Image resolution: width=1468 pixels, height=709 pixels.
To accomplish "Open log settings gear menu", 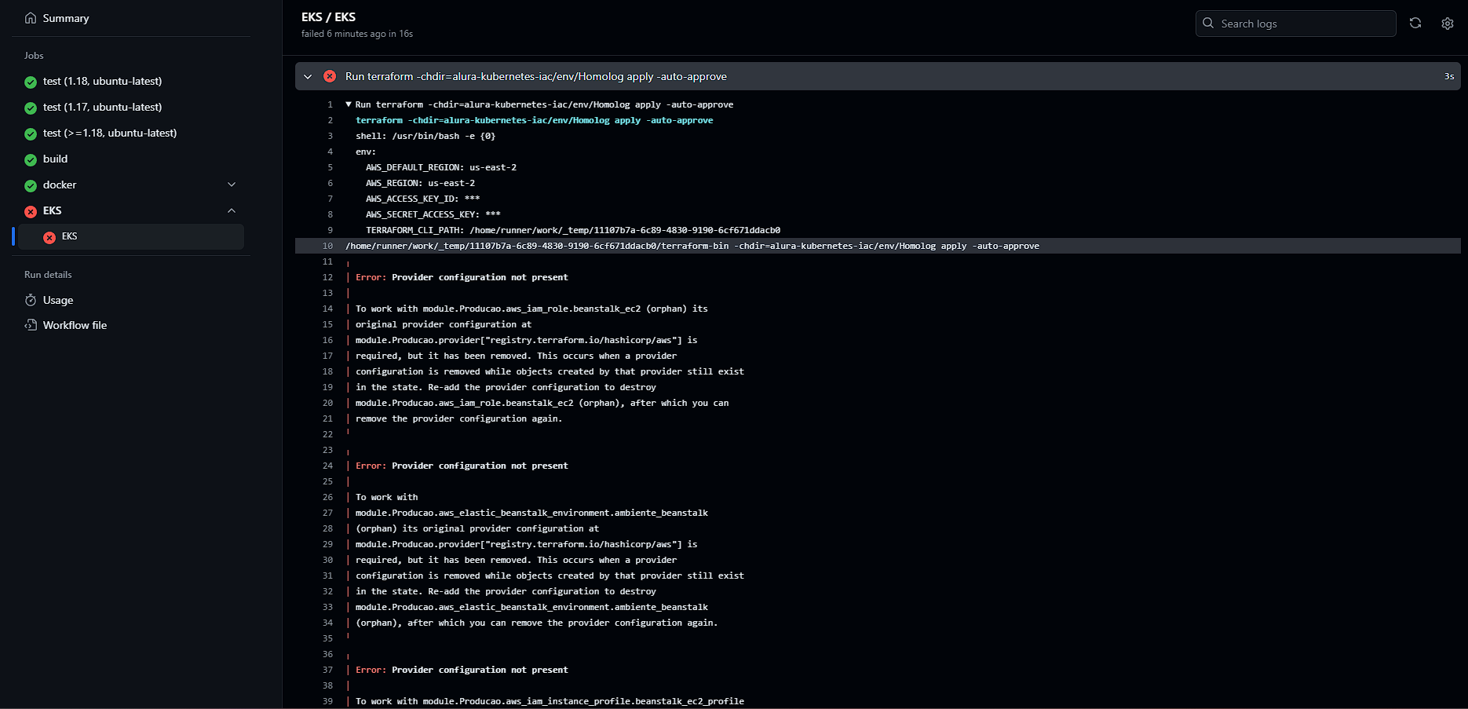I will (1448, 24).
